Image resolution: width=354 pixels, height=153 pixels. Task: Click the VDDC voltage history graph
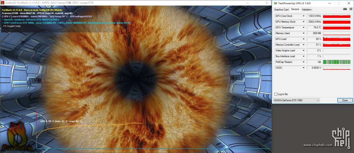[x=336, y=68]
